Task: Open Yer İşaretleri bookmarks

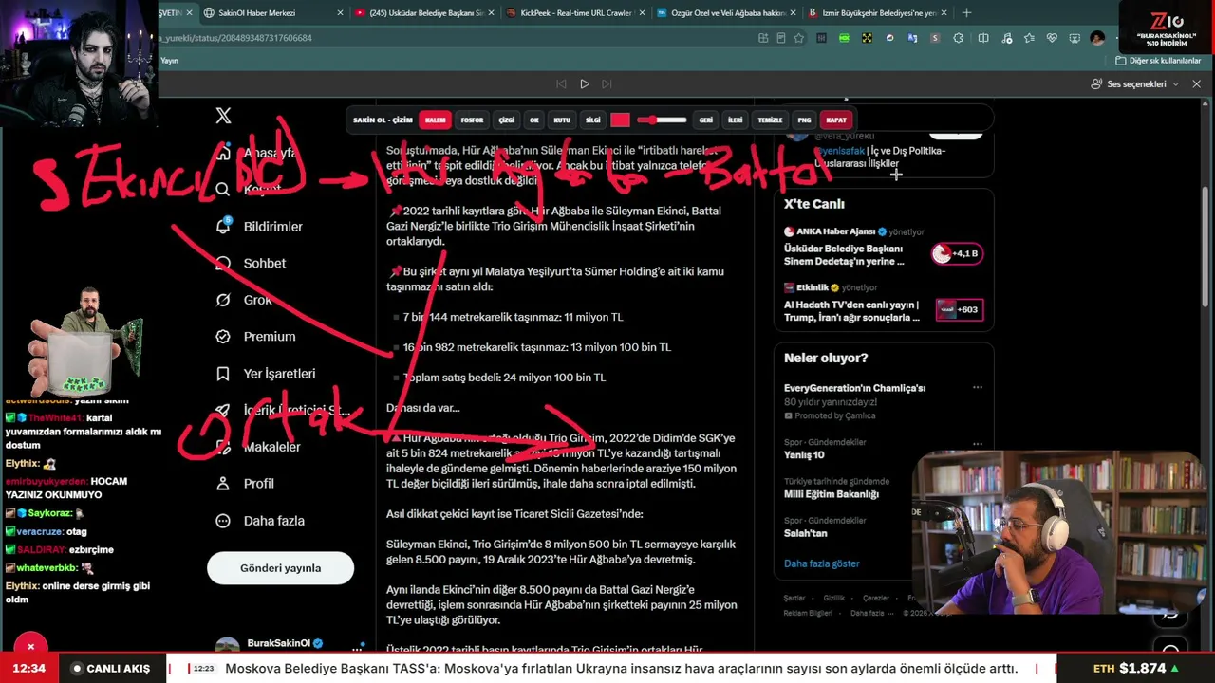Action: (266, 374)
